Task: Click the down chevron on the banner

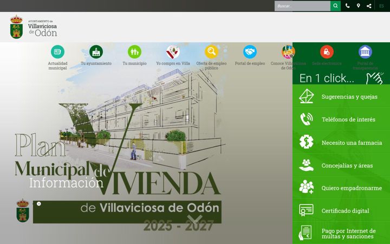Action: point(195,220)
